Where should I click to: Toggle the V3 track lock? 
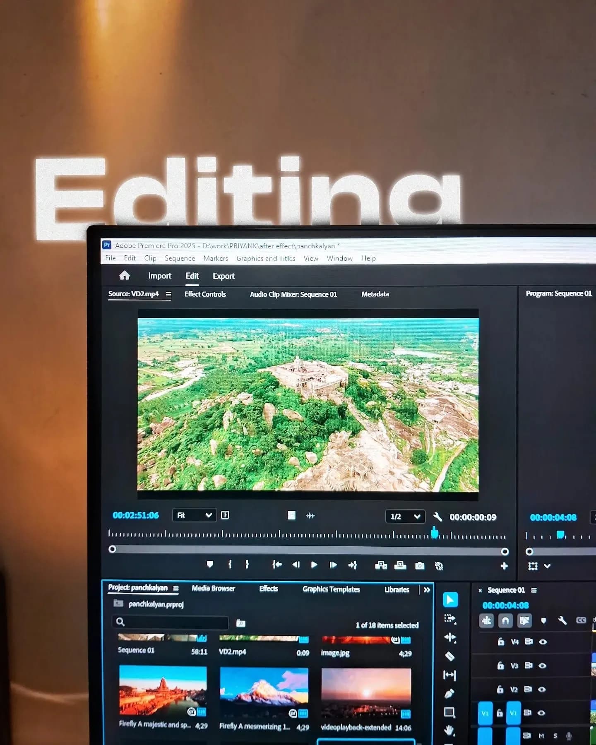pyautogui.click(x=500, y=665)
